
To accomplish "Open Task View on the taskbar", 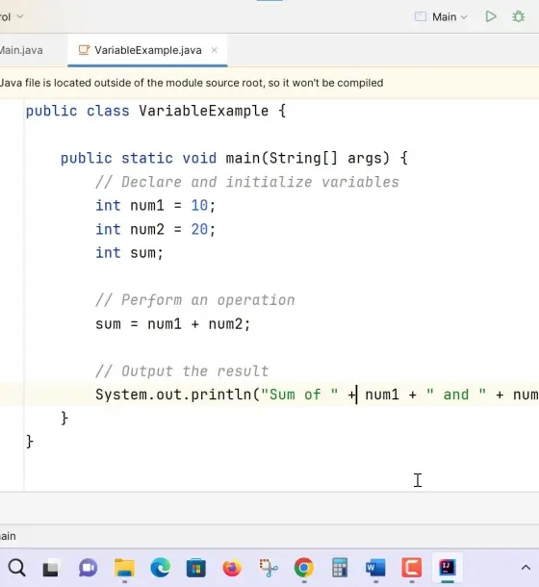I will pyautogui.click(x=51, y=569).
